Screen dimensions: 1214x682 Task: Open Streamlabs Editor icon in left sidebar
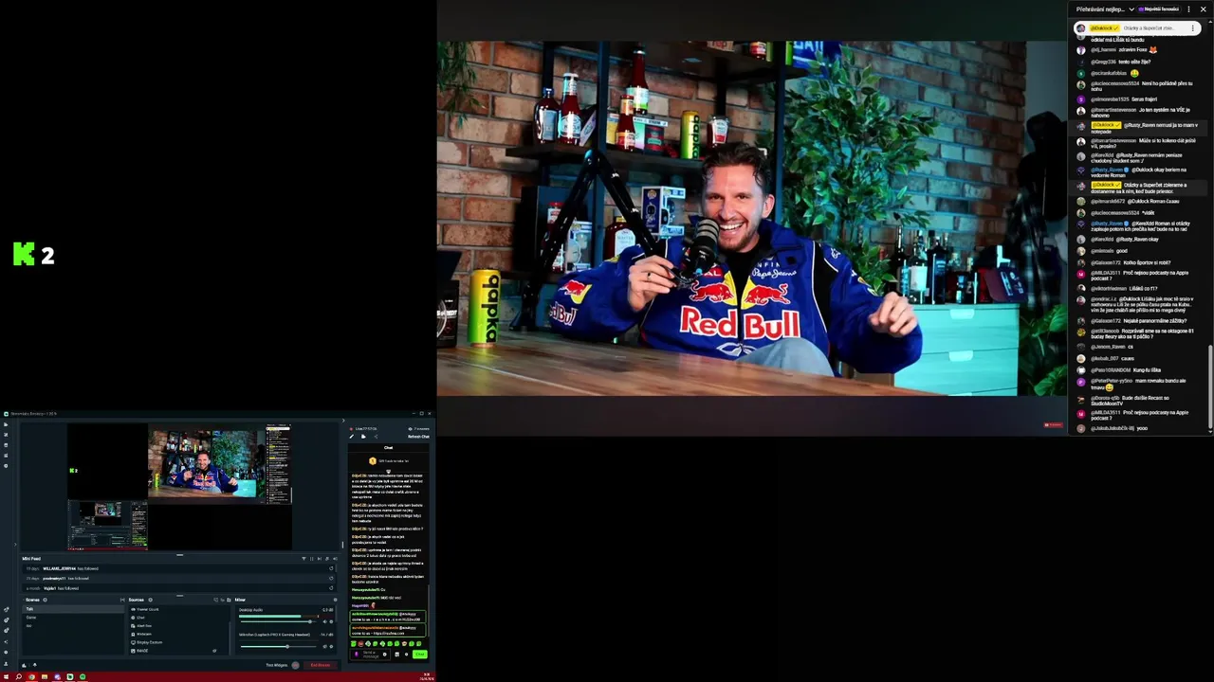click(6, 424)
